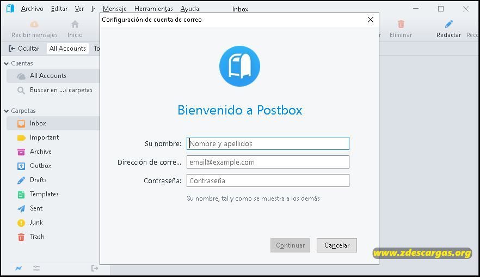Focus the email address input field
Screen dimensions: 480x277
(268, 162)
